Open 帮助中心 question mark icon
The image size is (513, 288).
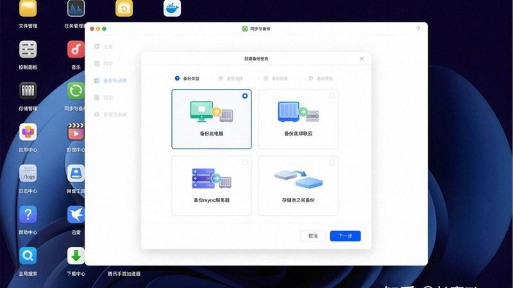(x=28, y=214)
